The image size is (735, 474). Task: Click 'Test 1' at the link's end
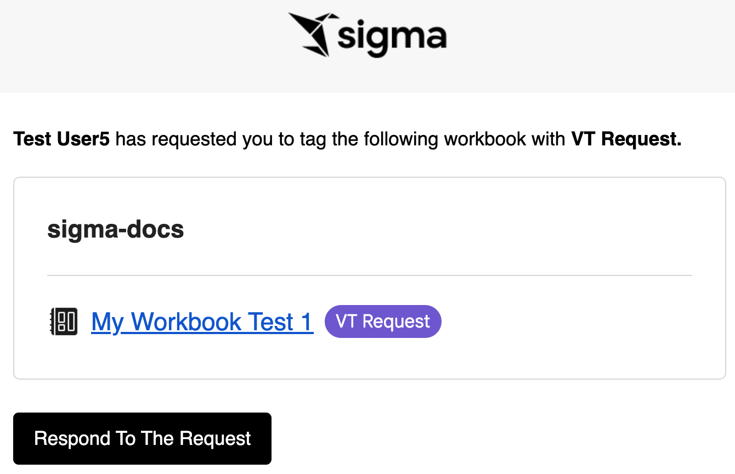tap(281, 322)
